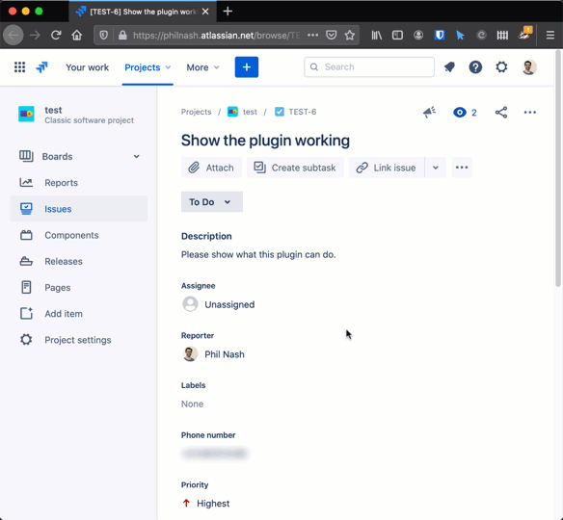
Task: Open a new browser tab
Action: 228,12
